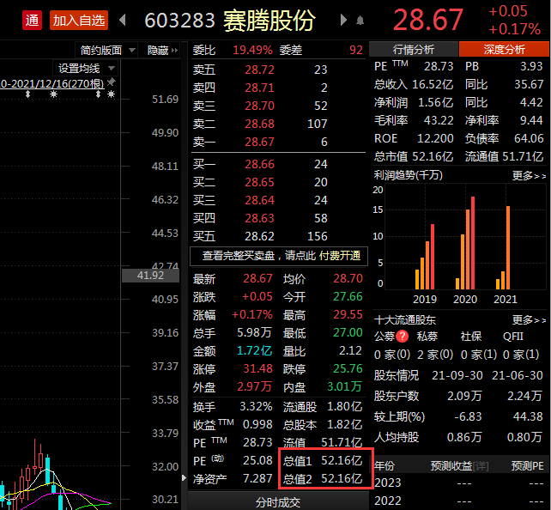Viewport: 551px width, 510px height.
Task: Click the 加入自选 button
Action: pos(79,20)
